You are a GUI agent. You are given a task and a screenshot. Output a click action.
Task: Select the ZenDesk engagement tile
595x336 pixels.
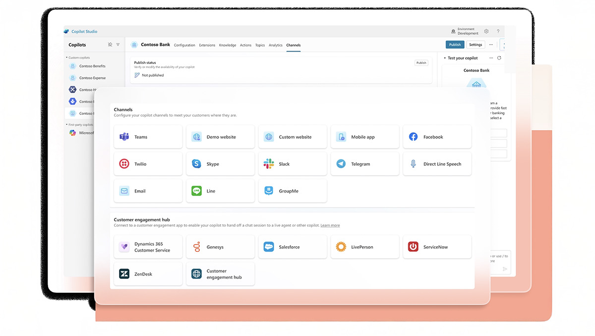(148, 274)
